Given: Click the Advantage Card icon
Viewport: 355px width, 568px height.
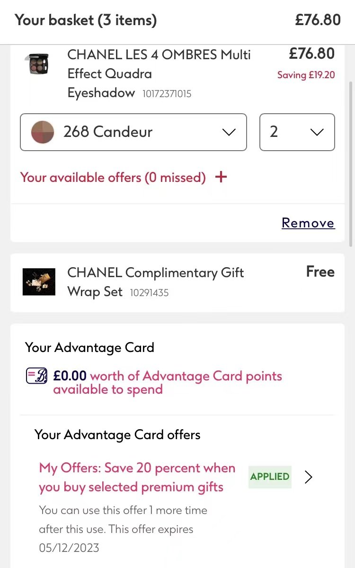Looking at the screenshot, I should coord(36,377).
